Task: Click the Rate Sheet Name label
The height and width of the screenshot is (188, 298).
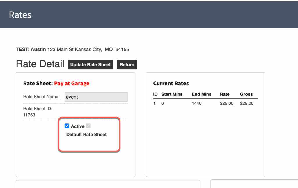Action: tap(41, 97)
